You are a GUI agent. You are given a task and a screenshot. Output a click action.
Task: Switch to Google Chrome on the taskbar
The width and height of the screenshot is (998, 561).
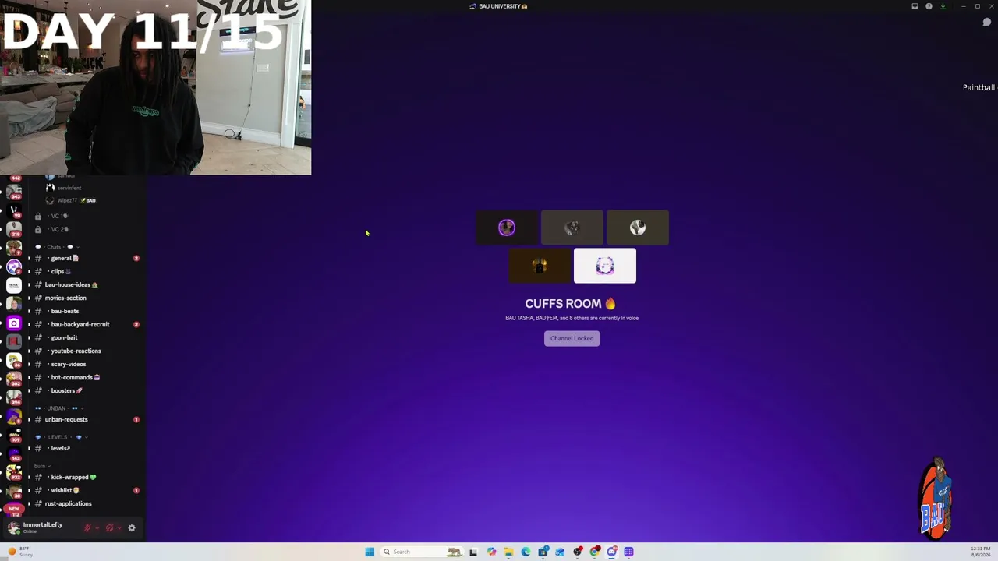click(x=595, y=552)
